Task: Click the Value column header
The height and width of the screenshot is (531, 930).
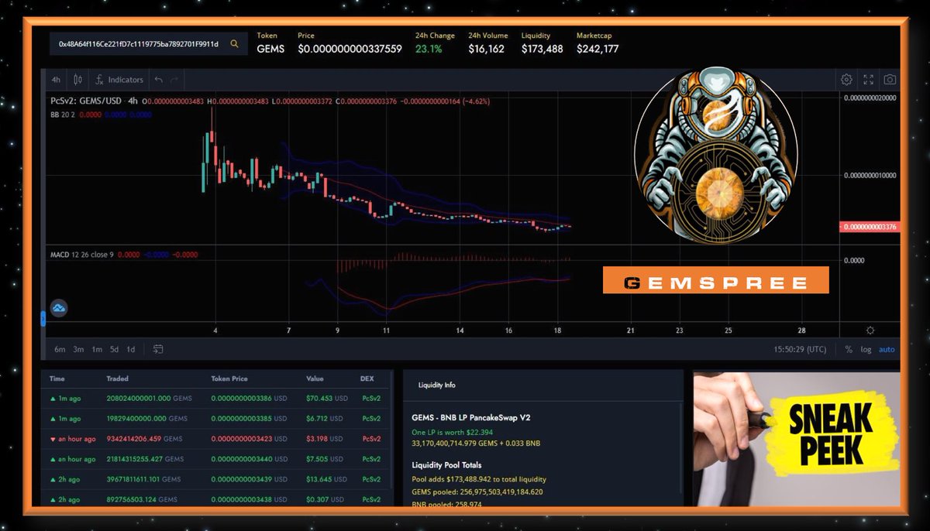Action: point(315,379)
